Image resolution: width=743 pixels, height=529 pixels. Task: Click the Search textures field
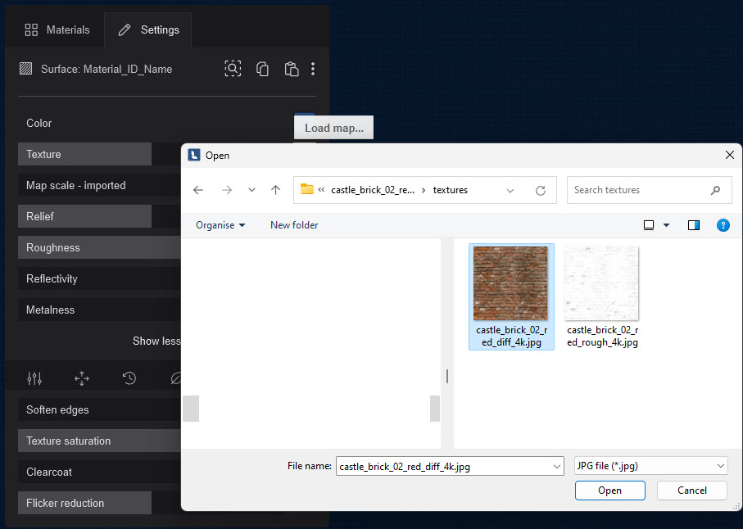coord(639,190)
